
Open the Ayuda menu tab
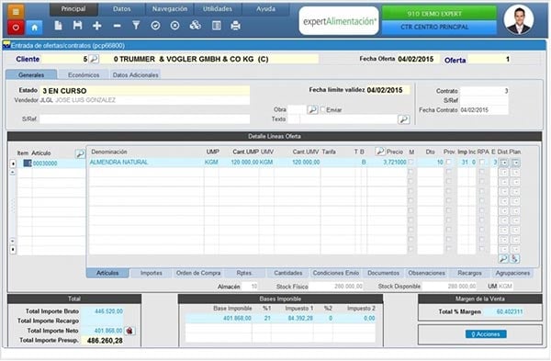[x=265, y=9]
